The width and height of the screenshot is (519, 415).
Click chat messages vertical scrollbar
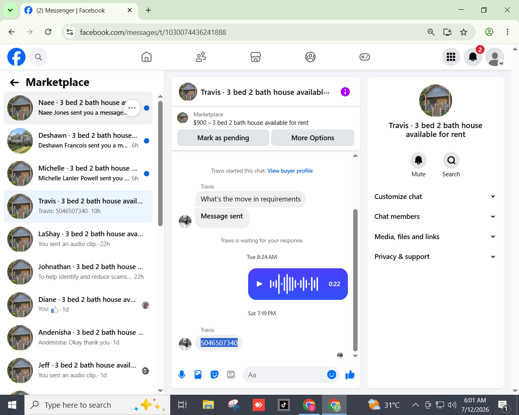coord(355,280)
